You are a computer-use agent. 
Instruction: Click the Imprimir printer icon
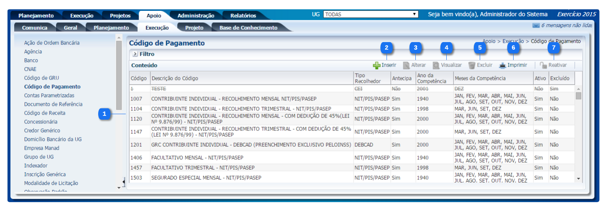(503, 65)
